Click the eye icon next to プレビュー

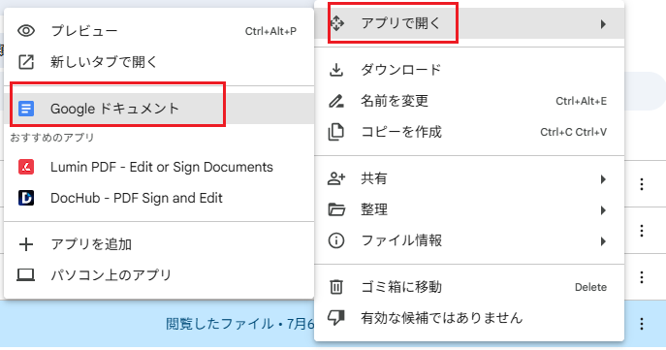click(26, 31)
